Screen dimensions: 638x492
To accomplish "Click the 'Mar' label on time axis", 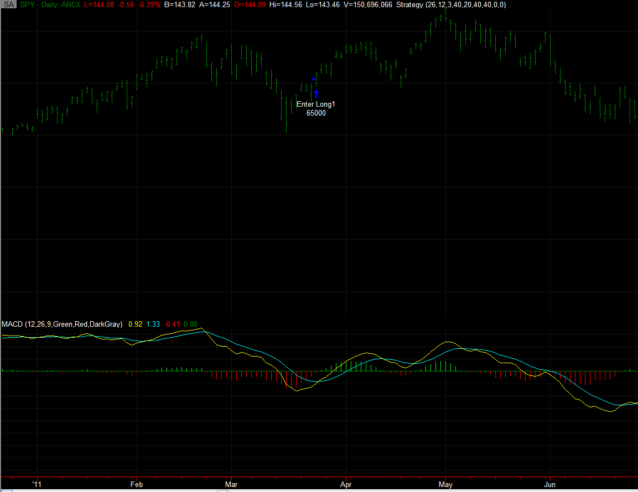I will 231,484.
